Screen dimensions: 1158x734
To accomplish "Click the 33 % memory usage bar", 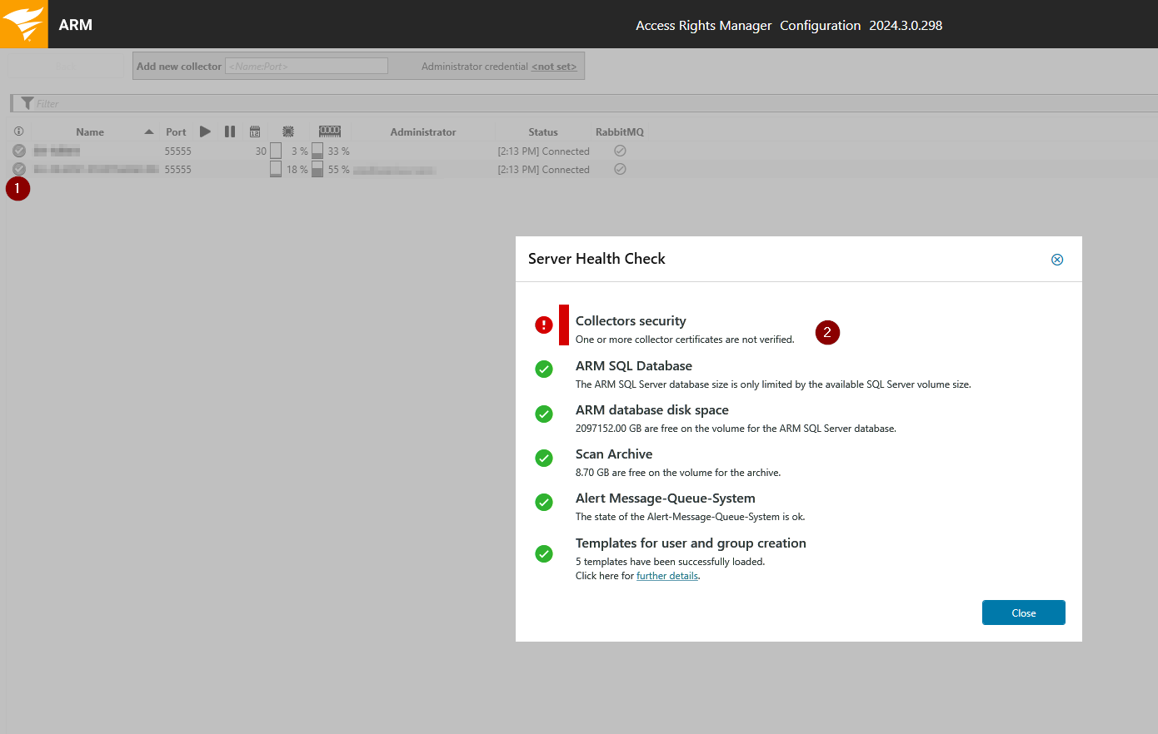I will (x=317, y=151).
